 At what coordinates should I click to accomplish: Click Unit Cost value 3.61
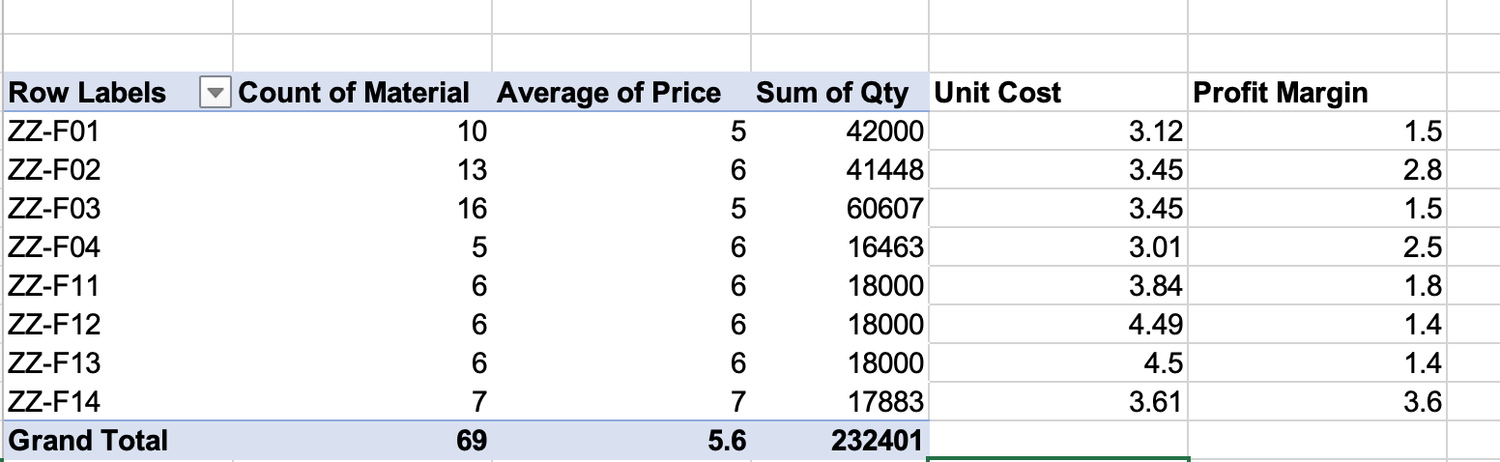pyautogui.click(x=1155, y=401)
